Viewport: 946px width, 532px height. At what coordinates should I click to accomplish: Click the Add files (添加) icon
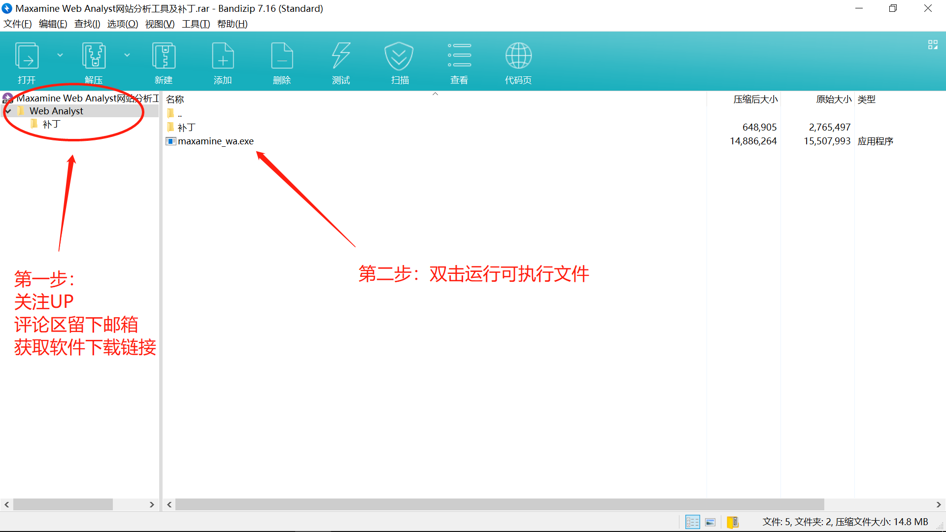pos(223,62)
